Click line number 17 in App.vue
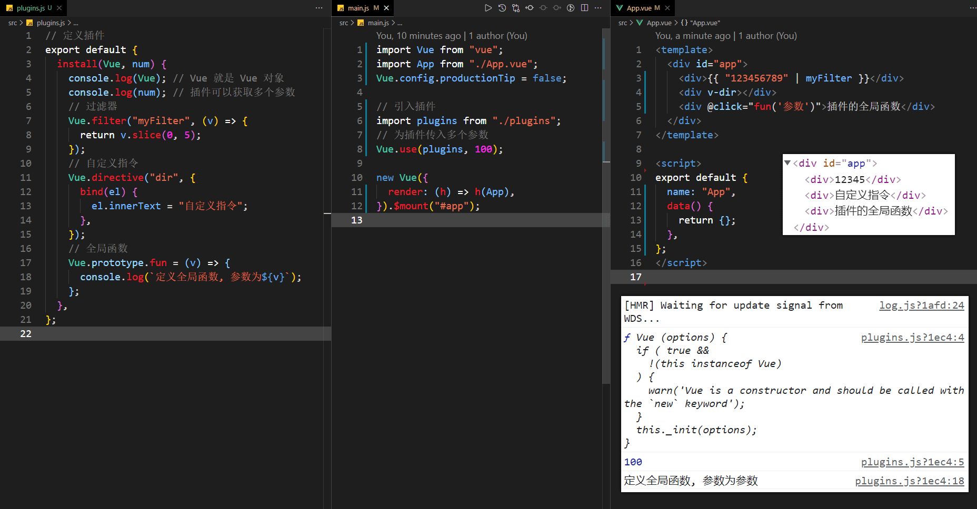The width and height of the screenshot is (977, 509). (x=636, y=277)
